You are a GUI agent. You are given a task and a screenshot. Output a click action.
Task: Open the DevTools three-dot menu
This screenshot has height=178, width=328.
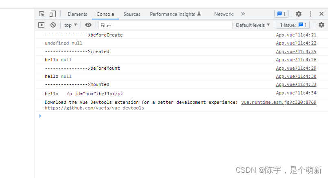coord(310,14)
